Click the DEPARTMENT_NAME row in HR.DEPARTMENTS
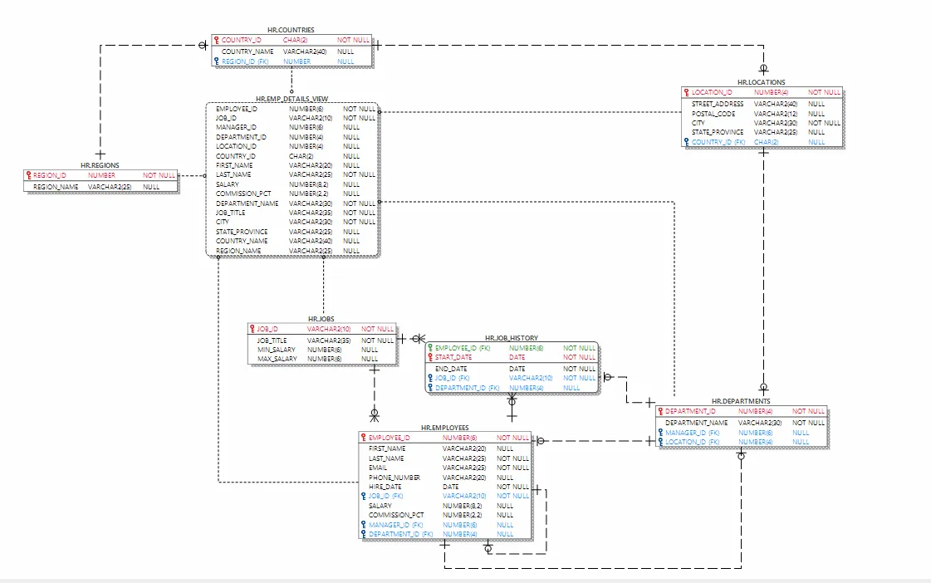The image size is (931, 583). tap(741, 423)
